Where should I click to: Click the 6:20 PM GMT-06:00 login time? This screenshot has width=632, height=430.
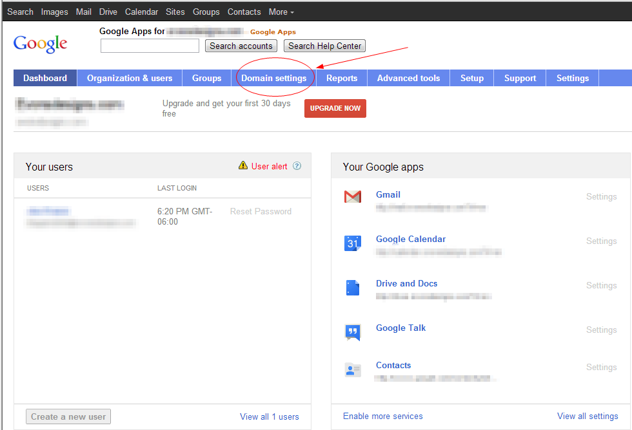(184, 216)
